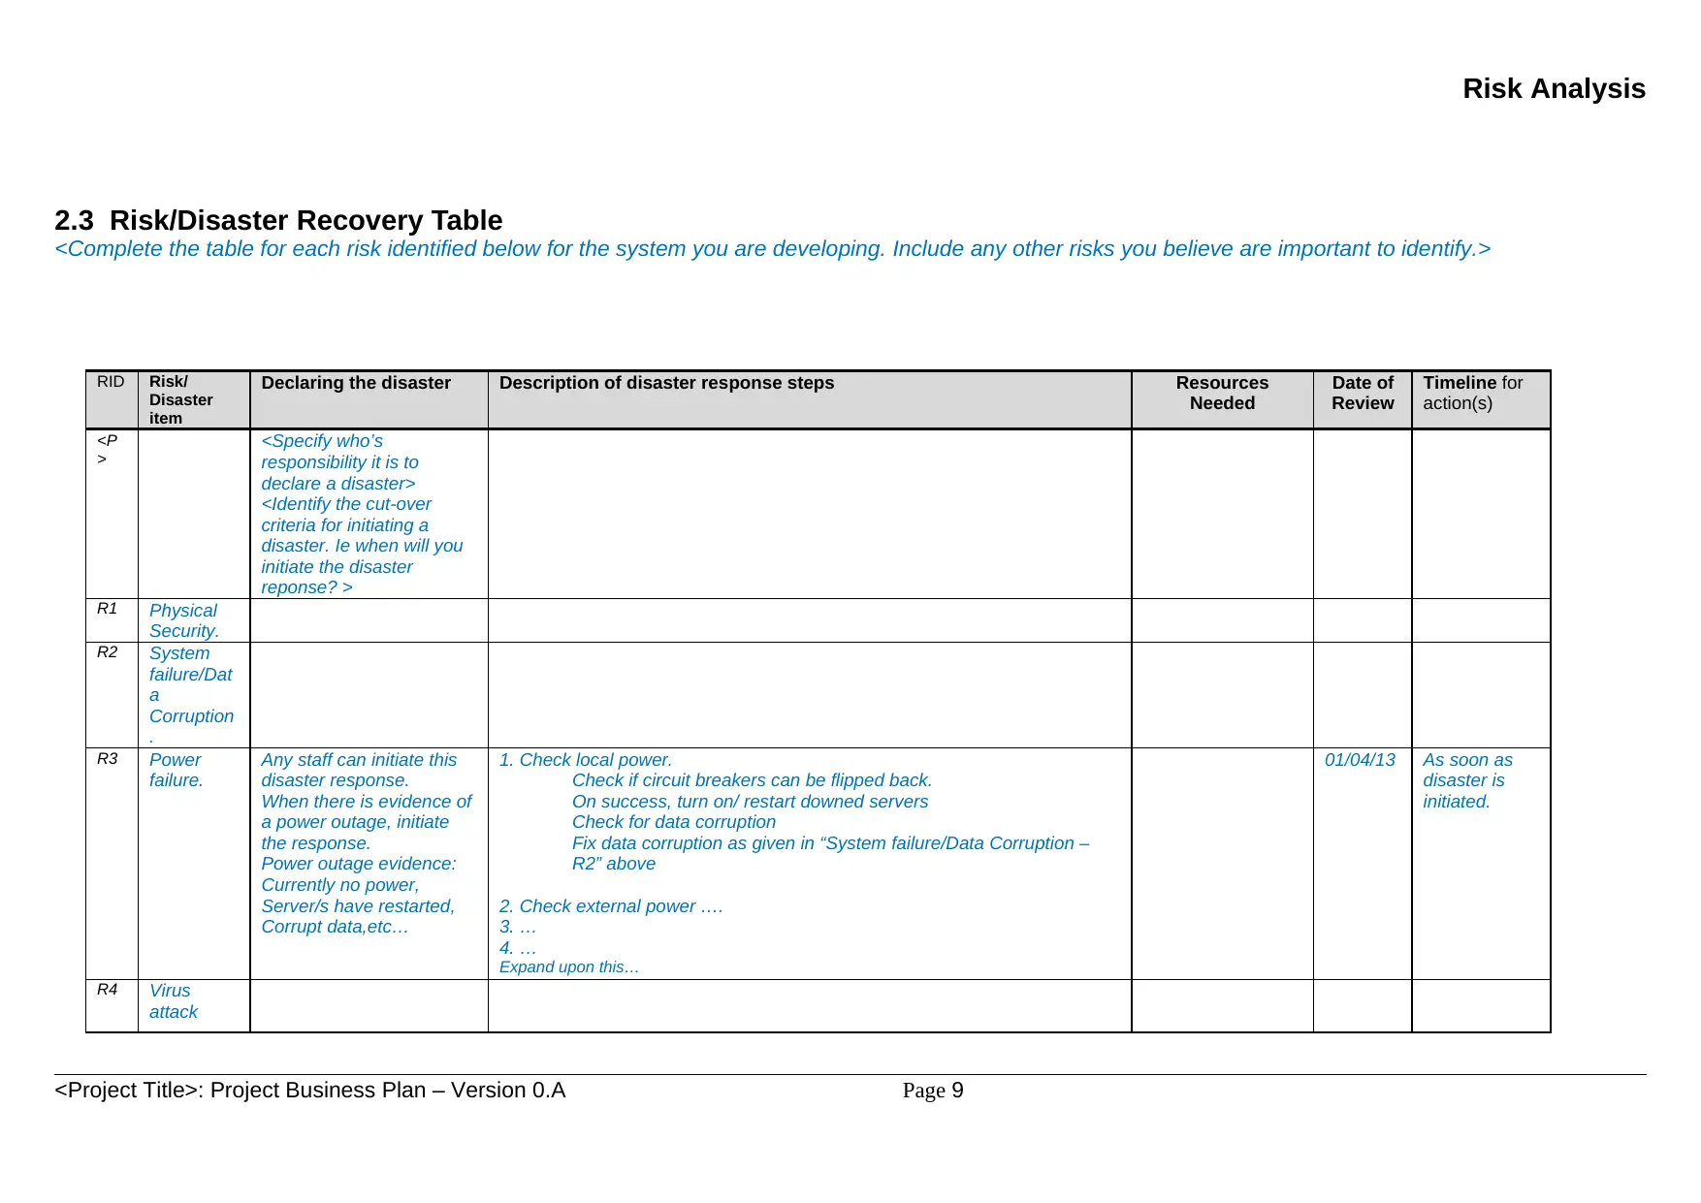Click the 'R1' row identifier
This screenshot has height=1203, width=1701.
pos(107,609)
